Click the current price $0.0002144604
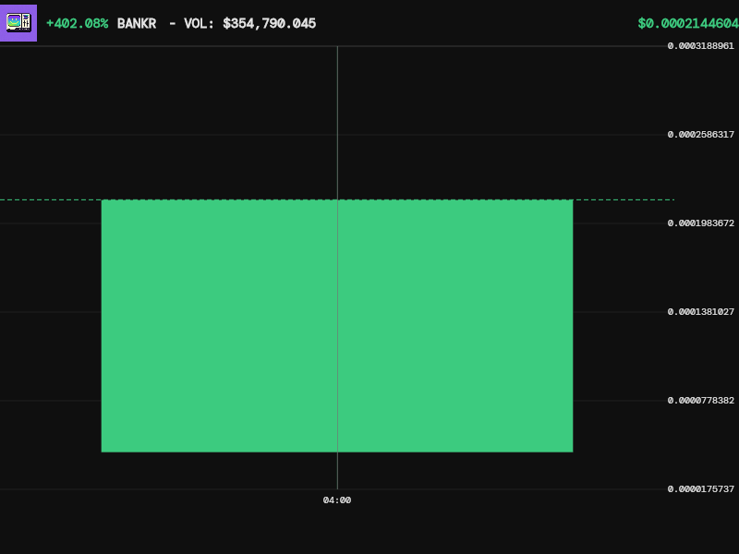The height and width of the screenshot is (554, 739). click(x=688, y=24)
